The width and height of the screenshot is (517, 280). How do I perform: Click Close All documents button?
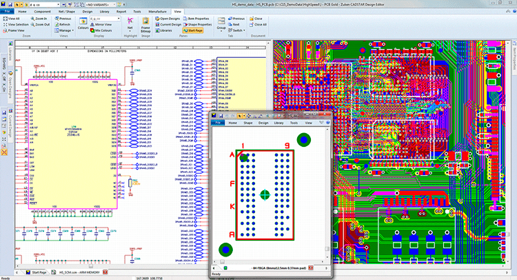pos(258,24)
